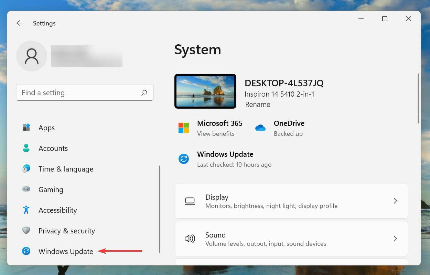This screenshot has height=275, width=430.
Task: Select Windows Update in the navigation pane
Action: tap(65, 251)
